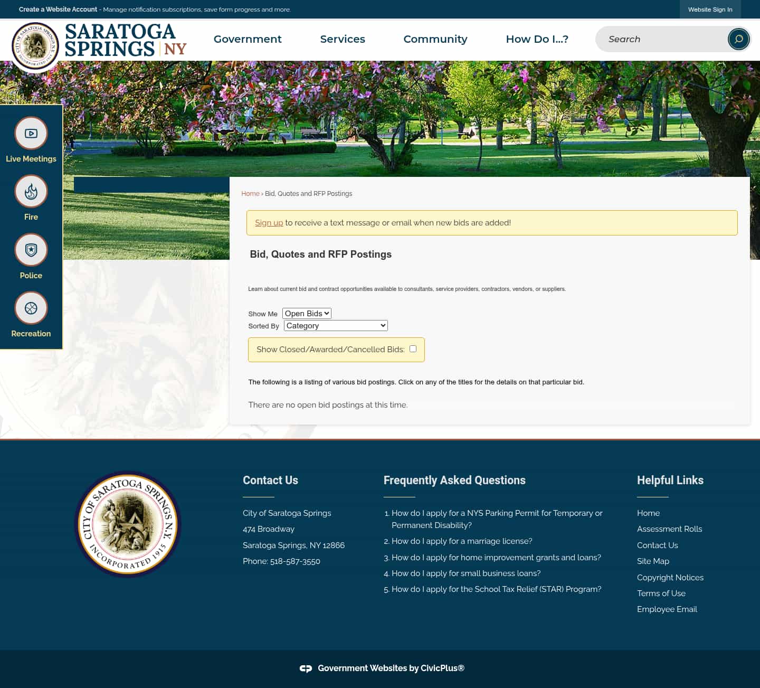Select the Fire department icon

(x=31, y=191)
